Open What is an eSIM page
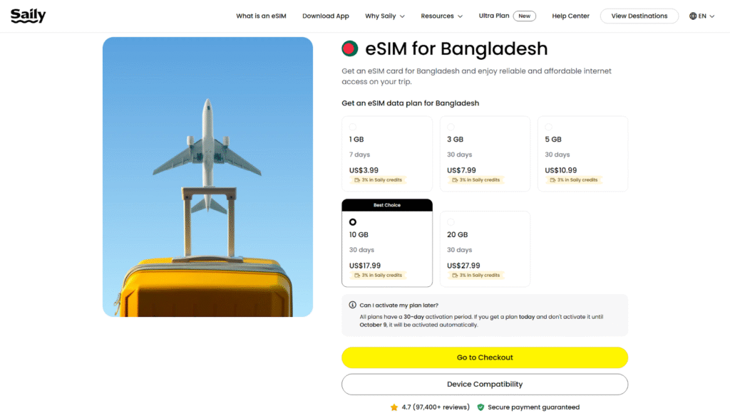Image resolution: width=730 pixels, height=413 pixels. click(x=261, y=16)
